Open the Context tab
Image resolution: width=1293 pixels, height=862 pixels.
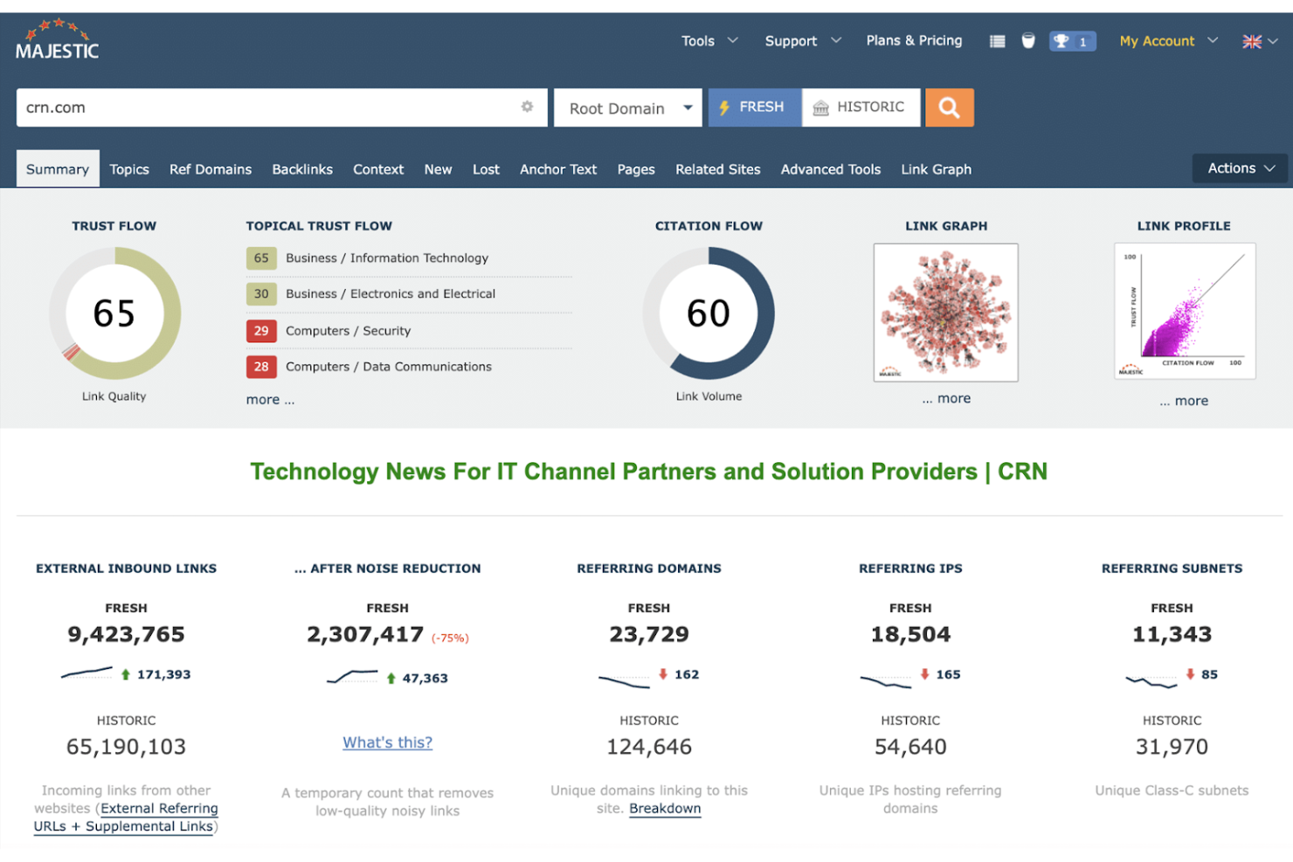click(x=378, y=169)
